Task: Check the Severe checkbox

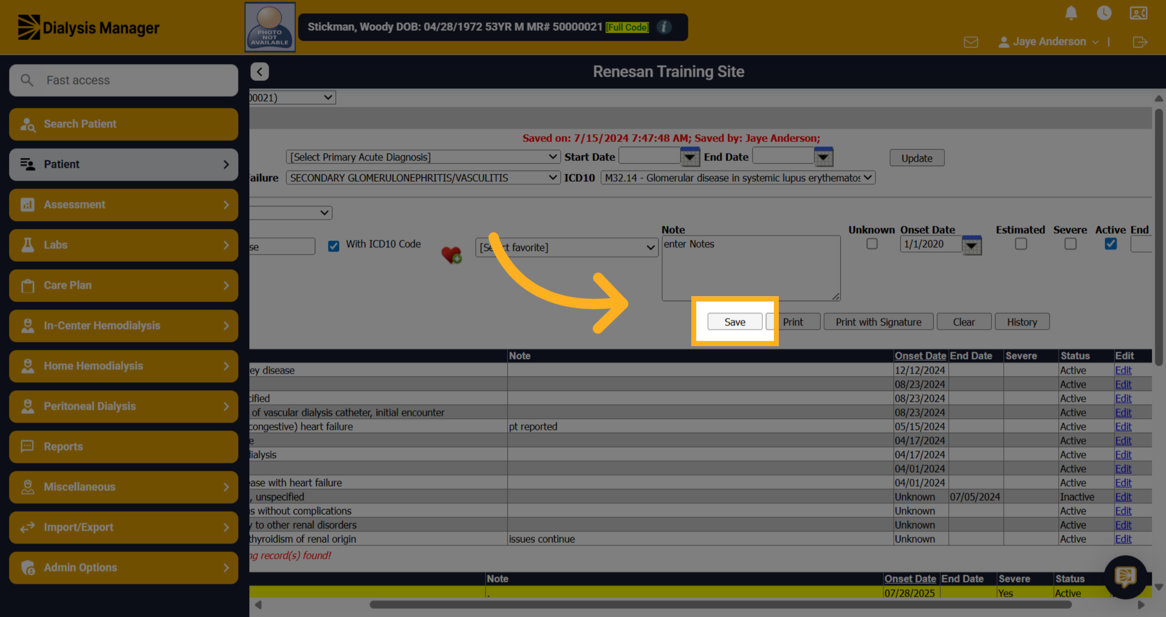Action: (x=1070, y=244)
